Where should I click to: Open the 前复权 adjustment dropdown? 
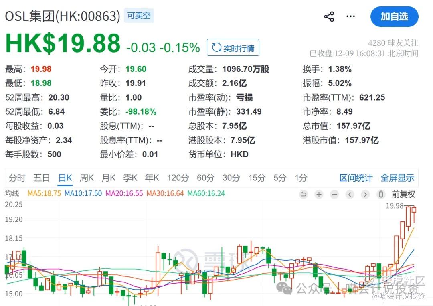pos(403,195)
